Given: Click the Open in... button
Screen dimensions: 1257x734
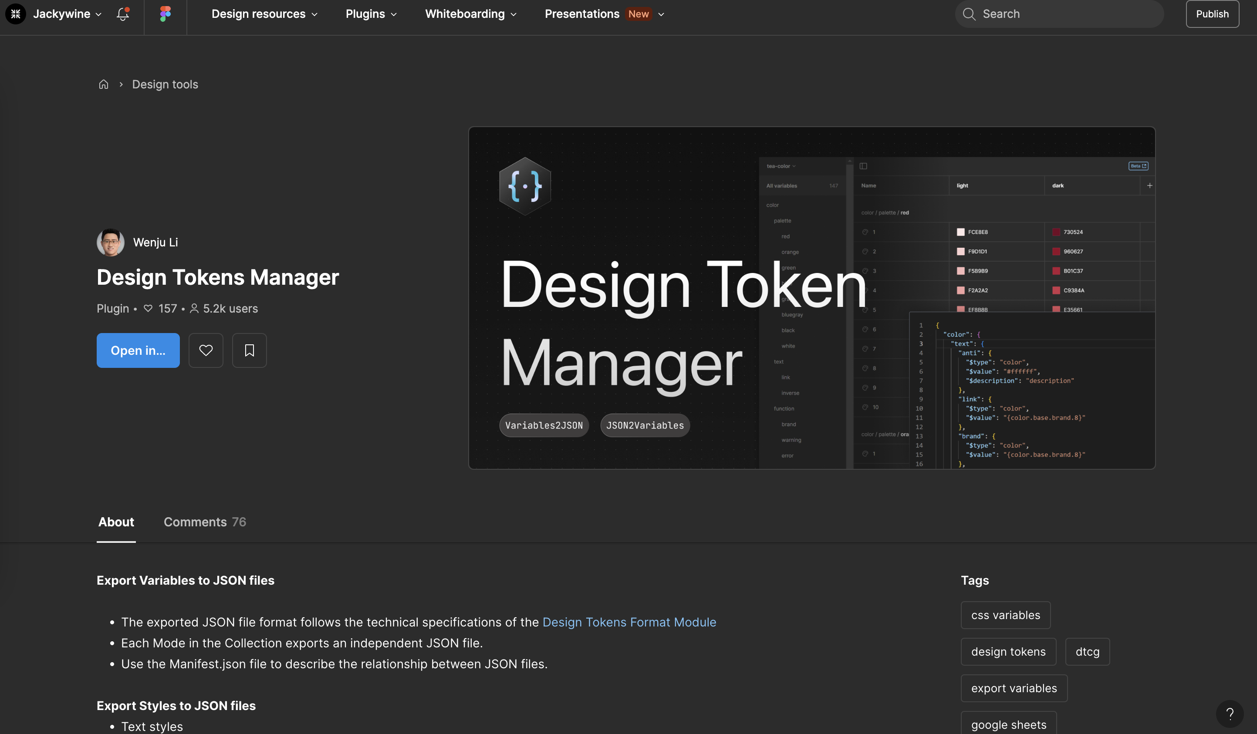Looking at the screenshot, I should (x=138, y=350).
